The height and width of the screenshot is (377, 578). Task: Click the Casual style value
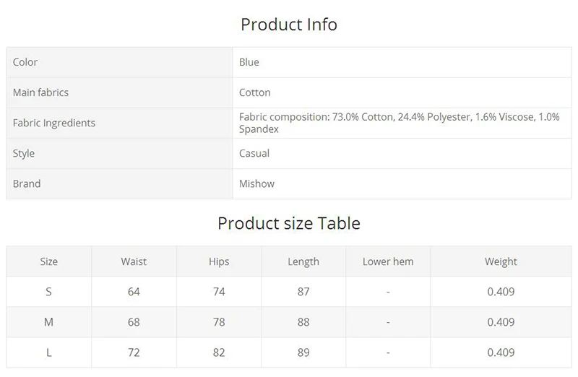254,153
